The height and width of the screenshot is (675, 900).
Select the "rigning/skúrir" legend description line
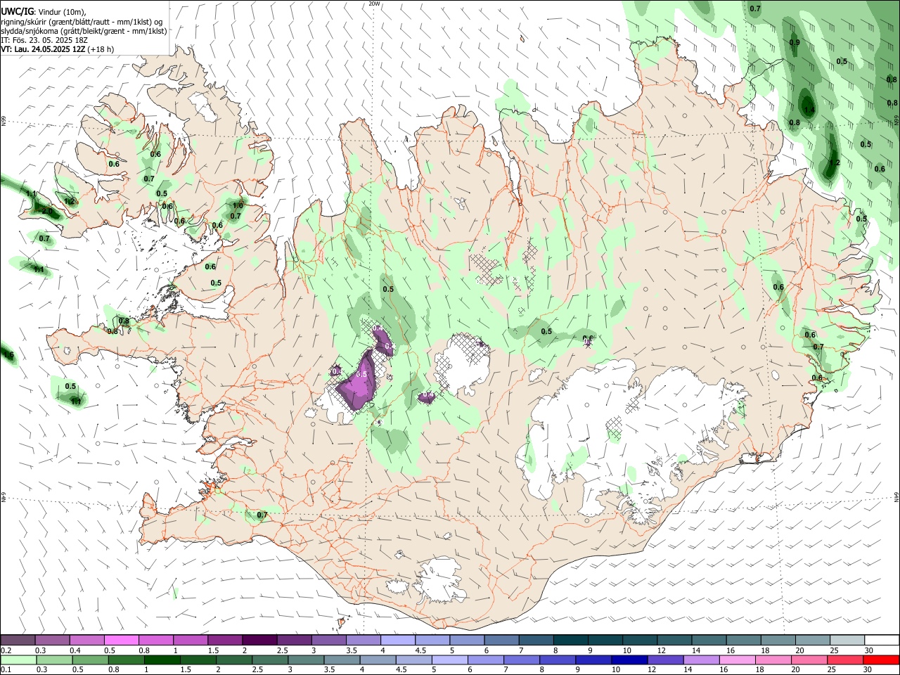pyautogui.click(x=82, y=22)
